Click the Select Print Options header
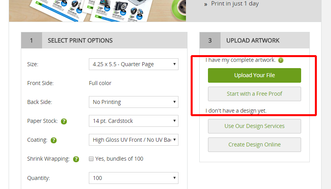The width and height of the screenshot is (331, 189). click(80, 40)
